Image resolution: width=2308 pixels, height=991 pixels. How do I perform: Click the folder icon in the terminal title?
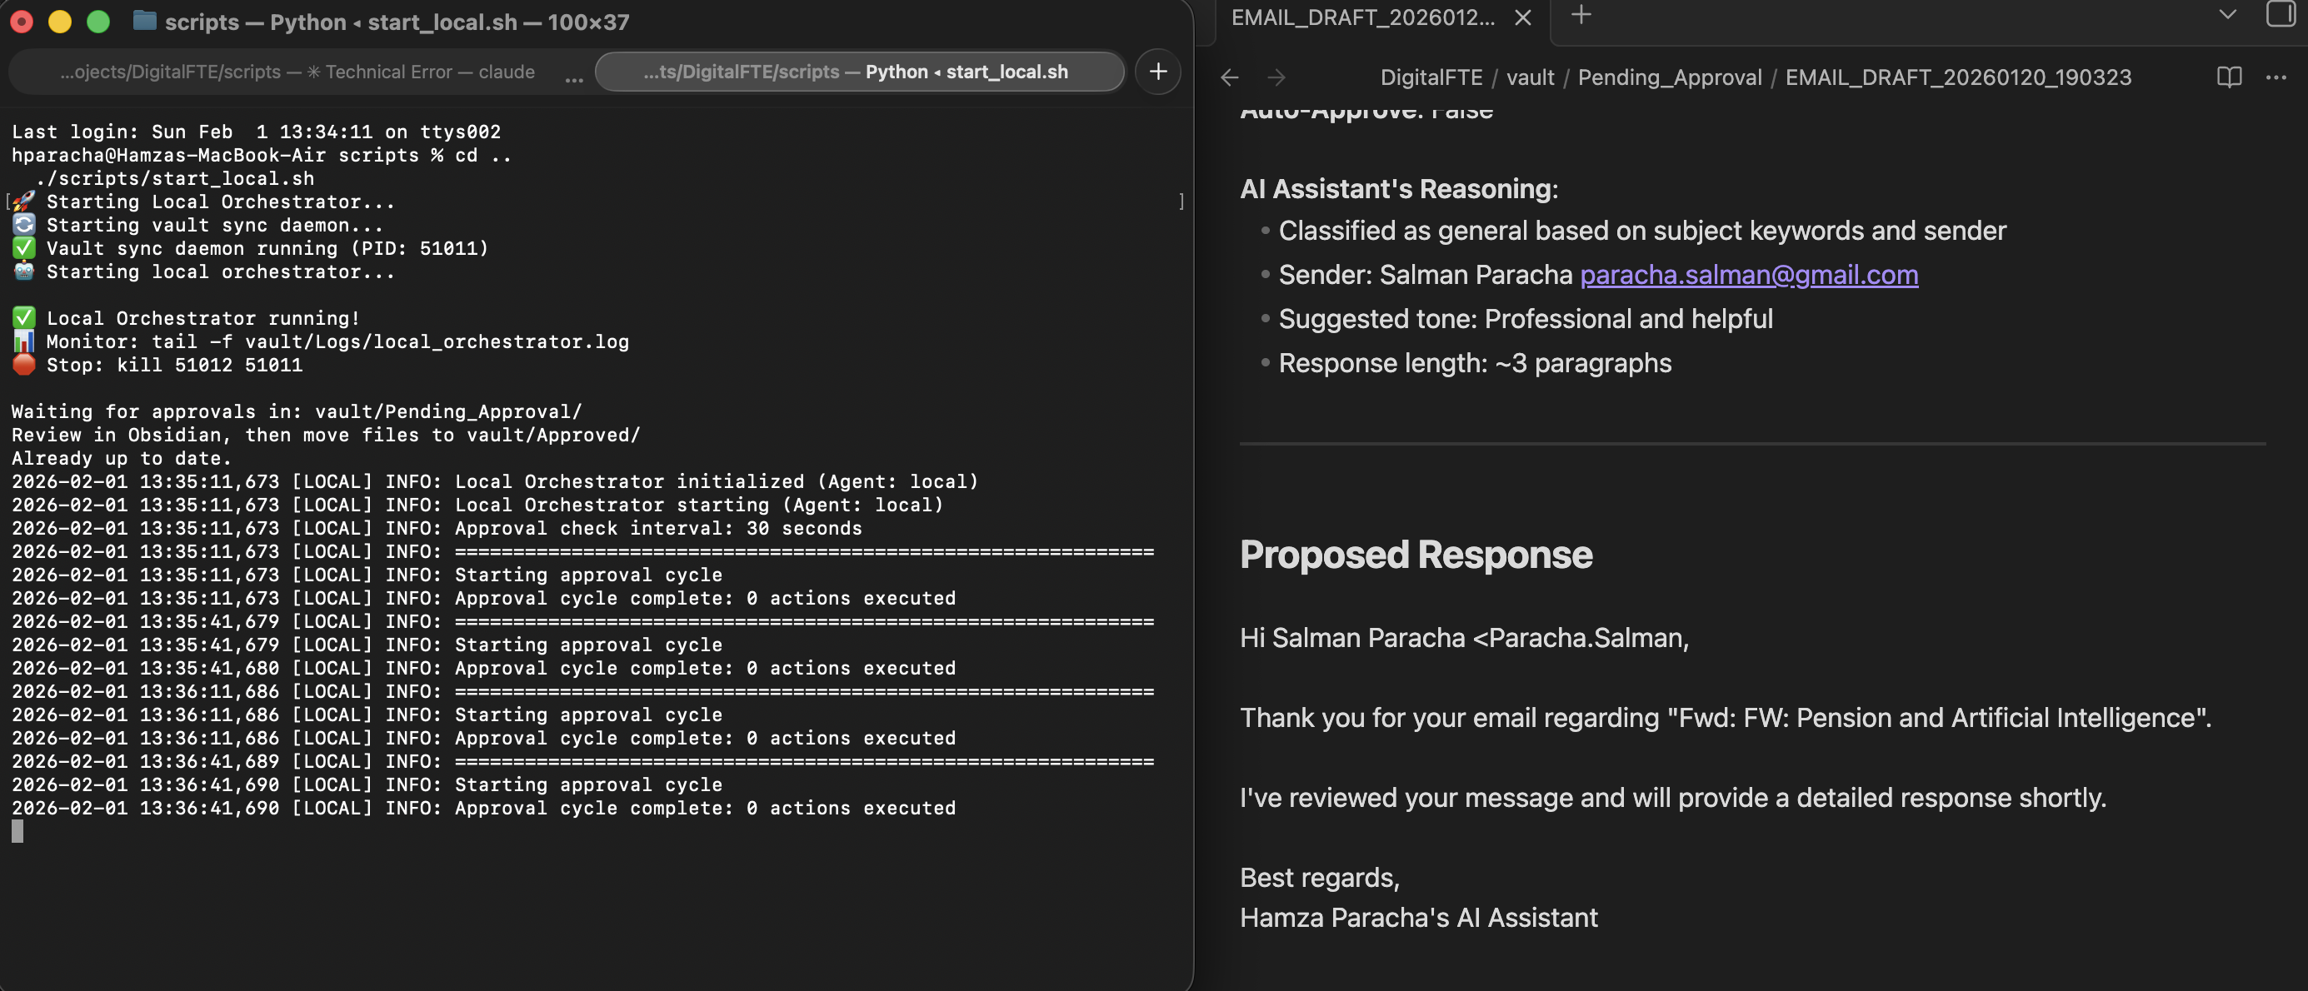(x=144, y=21)
